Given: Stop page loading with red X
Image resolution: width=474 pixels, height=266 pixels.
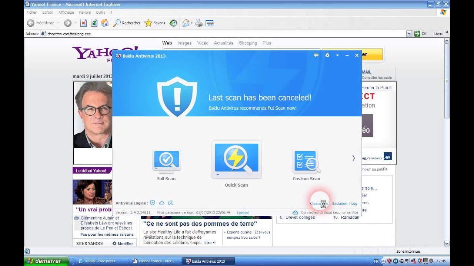Looking at the screenshot, I should tap(83, 23).
